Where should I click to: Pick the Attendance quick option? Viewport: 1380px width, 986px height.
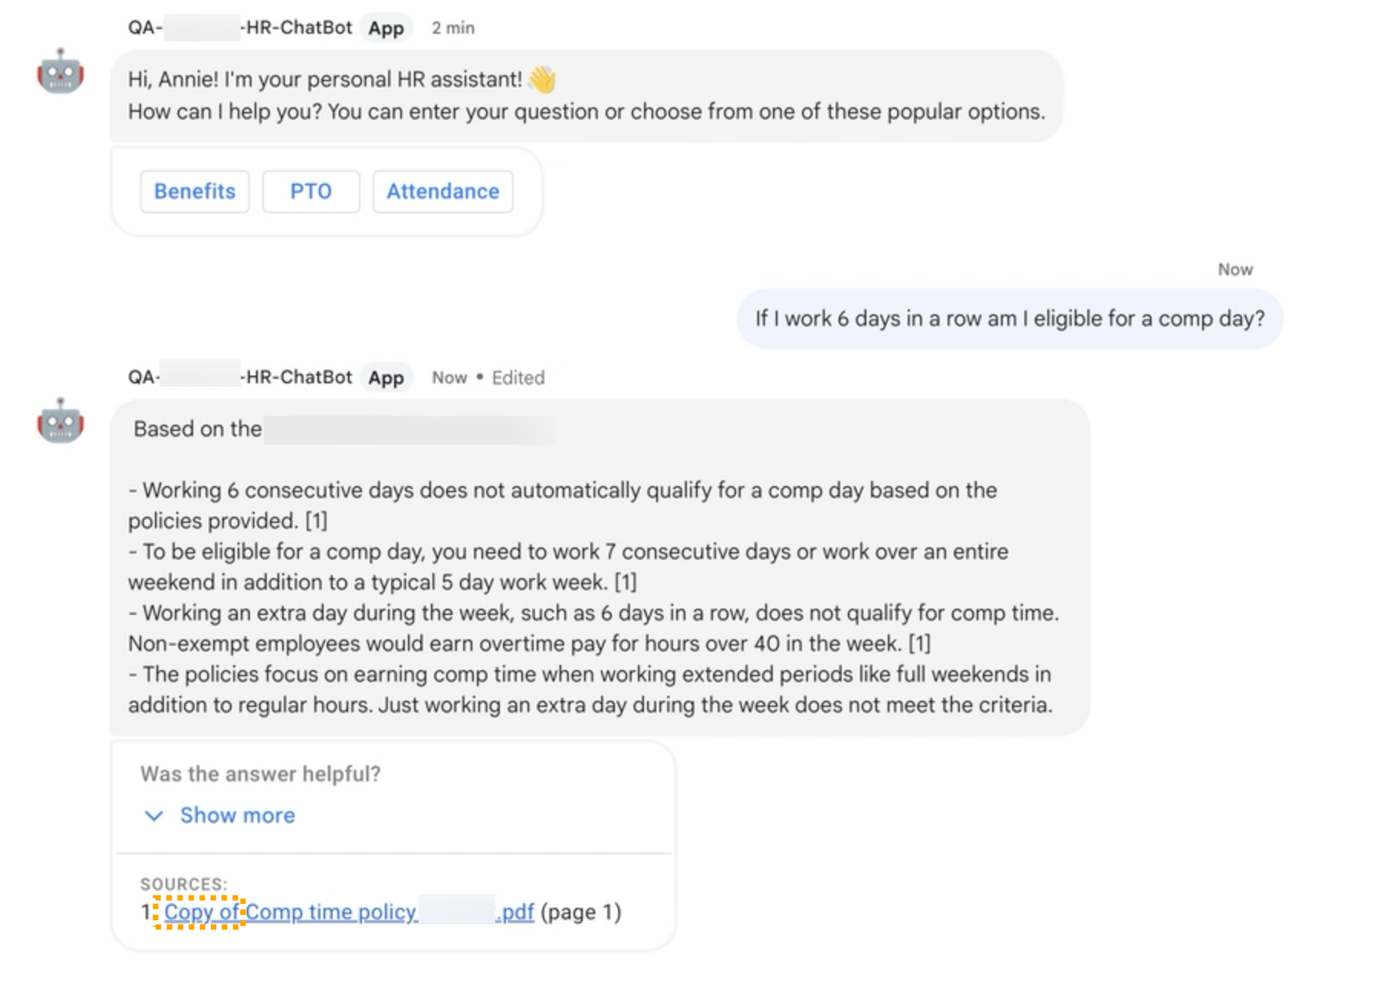pyautogui.click(x=442, y=192)
